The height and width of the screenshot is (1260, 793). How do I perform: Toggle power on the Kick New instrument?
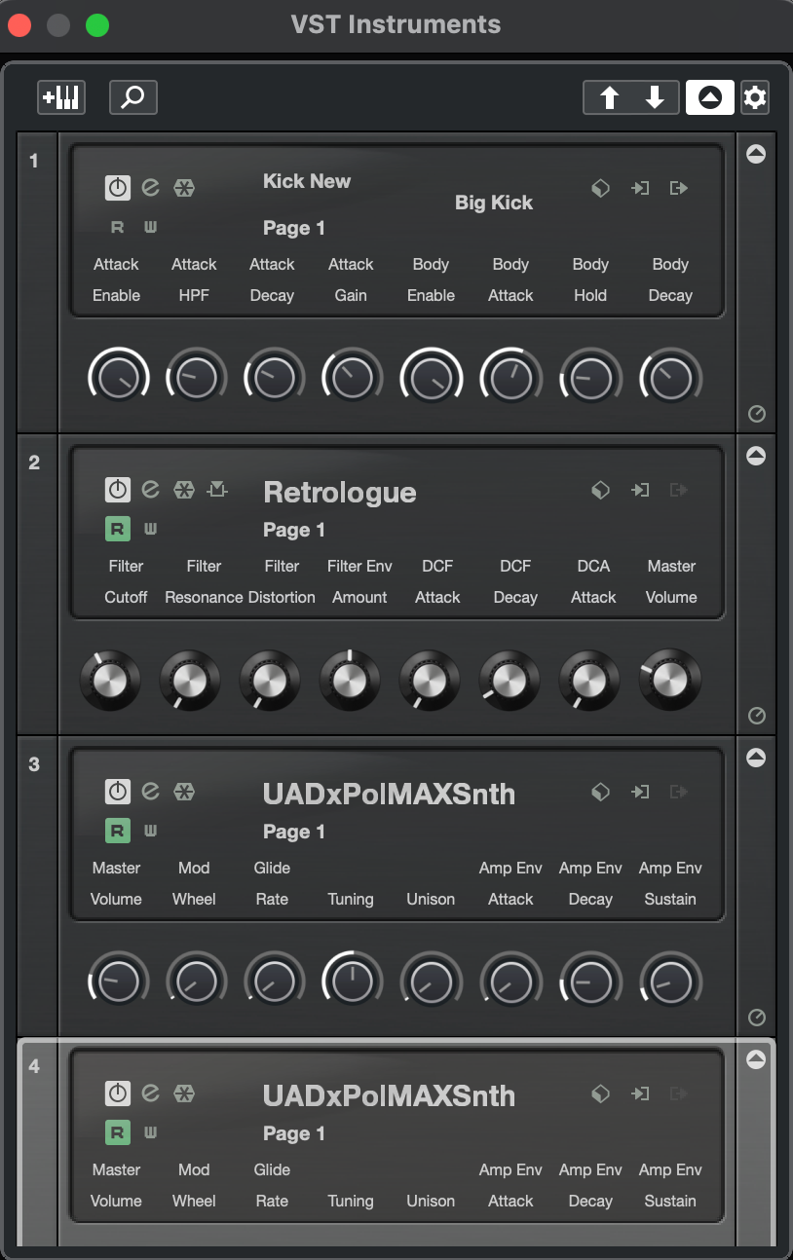coord(118,188)
